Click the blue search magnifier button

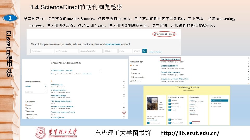tap(145, 51)
